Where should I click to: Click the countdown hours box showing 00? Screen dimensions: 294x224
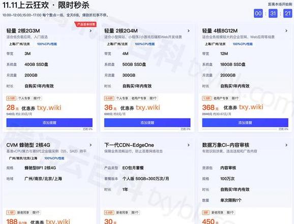258,13
